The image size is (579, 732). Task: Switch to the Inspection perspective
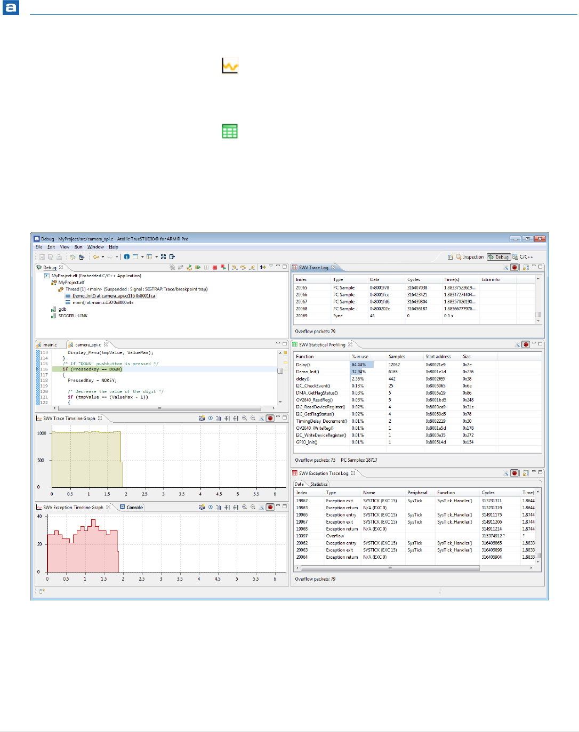tap(470, 257)
